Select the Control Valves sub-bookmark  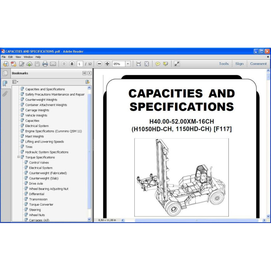point(39,163)
